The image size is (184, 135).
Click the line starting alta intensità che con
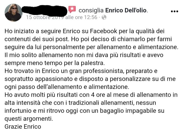(80, 103)
